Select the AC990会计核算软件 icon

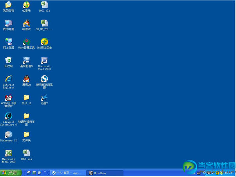(x=9, y=100)
